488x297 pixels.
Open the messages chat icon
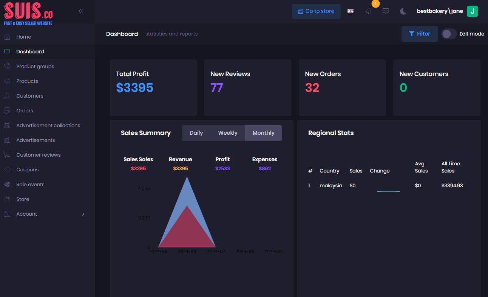[x=385, y=11]
